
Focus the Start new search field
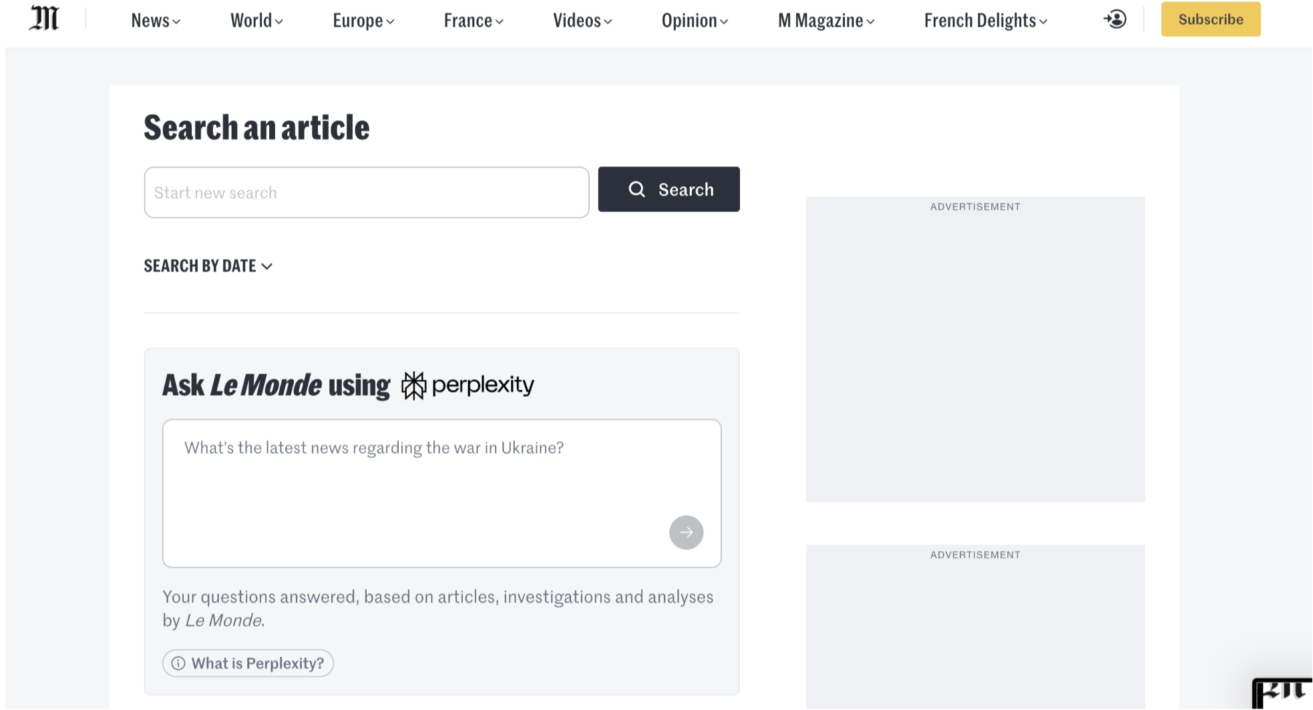coord(366,193)
